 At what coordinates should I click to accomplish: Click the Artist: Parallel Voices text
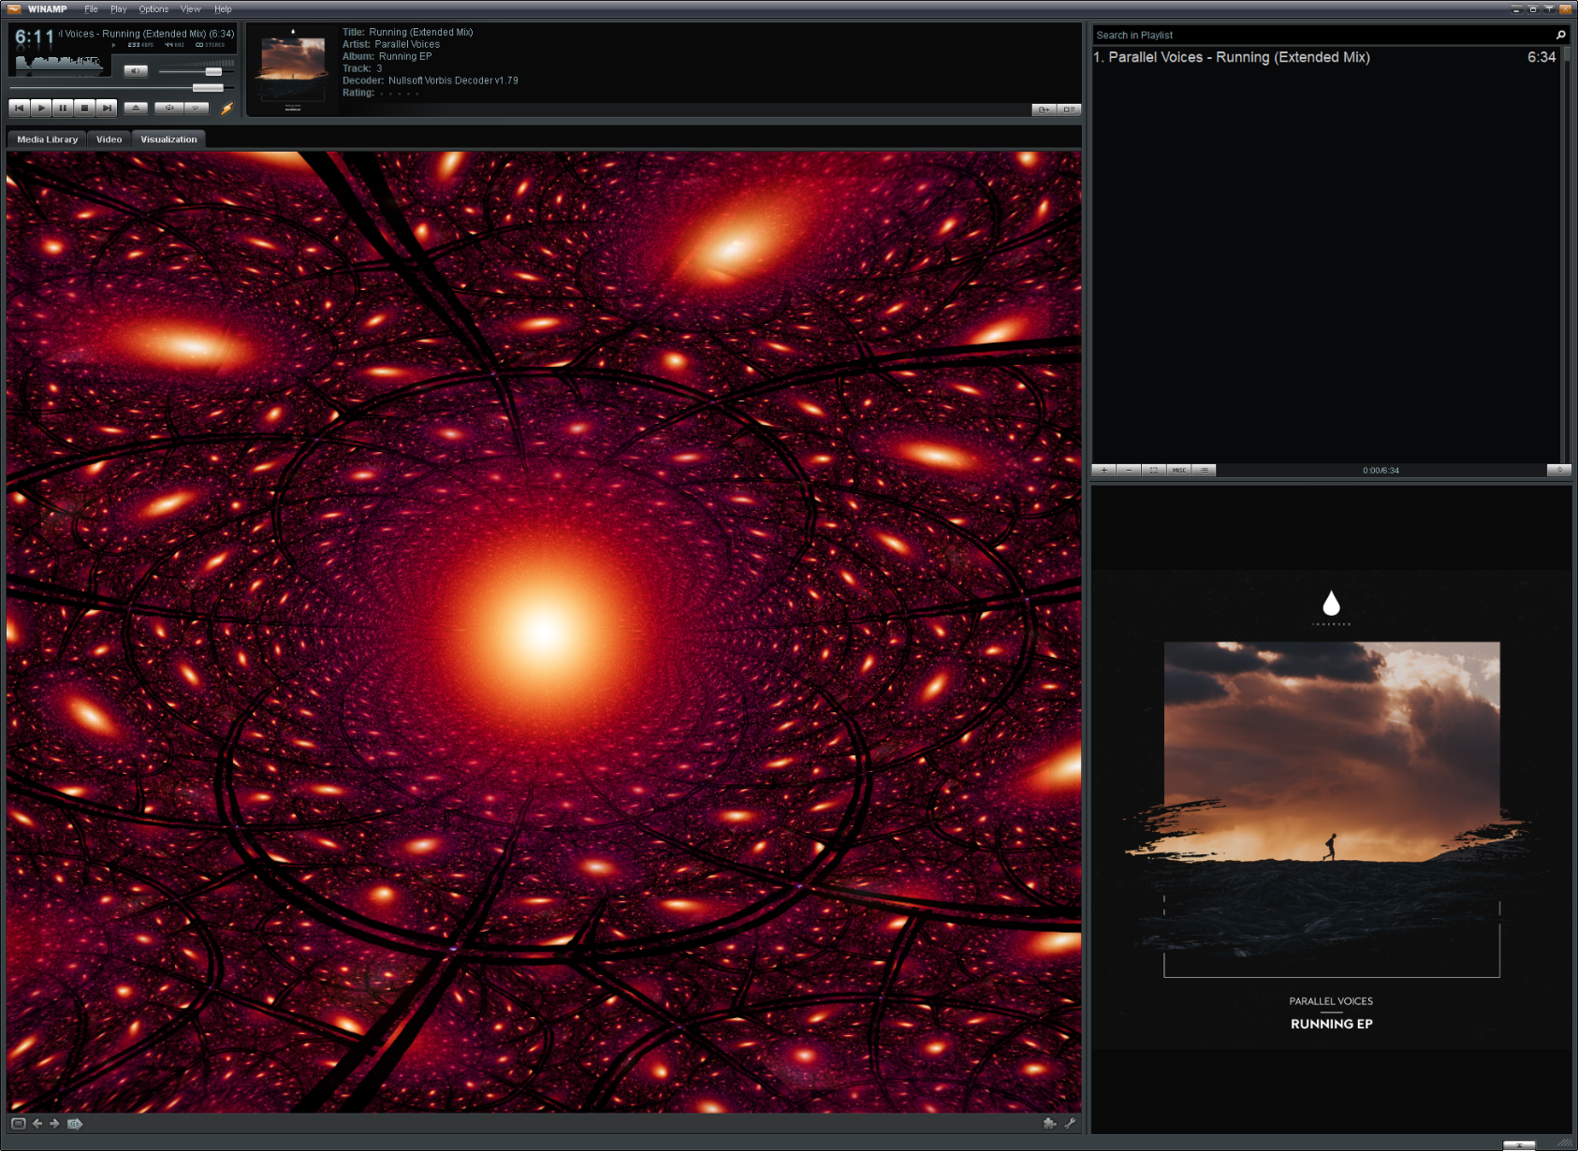click(390, 44)
